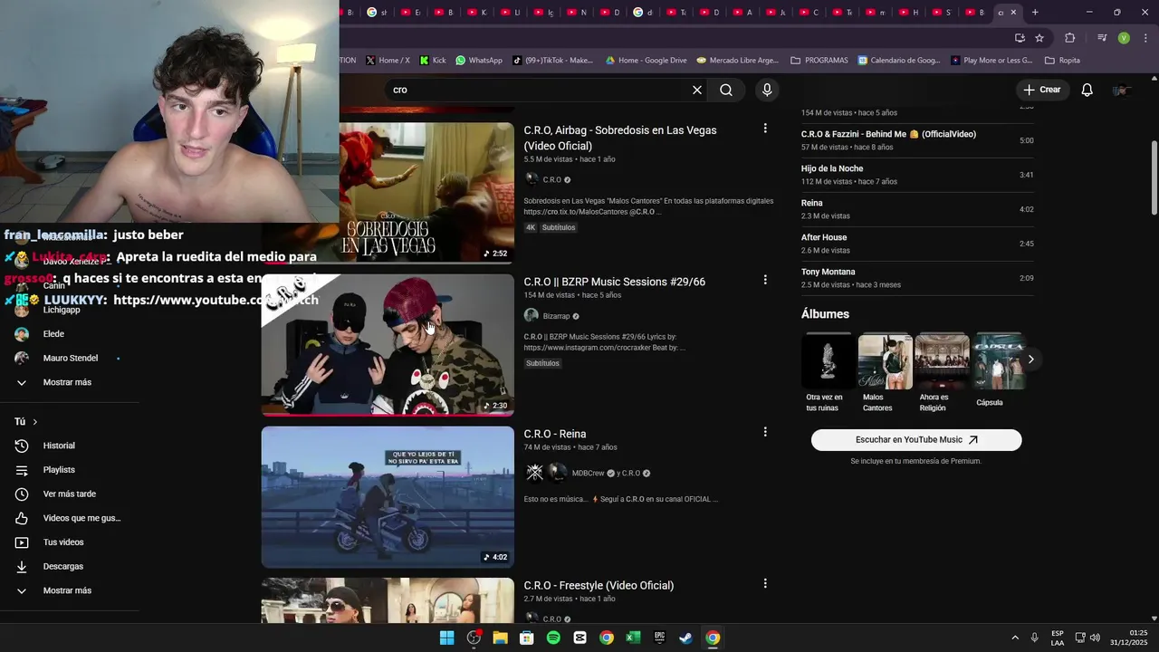Open Home - Google Drive bookmark
1159x652 pixels.
tap(646, 61)
